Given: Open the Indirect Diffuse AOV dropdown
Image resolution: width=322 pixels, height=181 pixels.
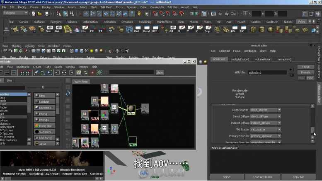Looking at the screenshot, I should click(266, 123).
